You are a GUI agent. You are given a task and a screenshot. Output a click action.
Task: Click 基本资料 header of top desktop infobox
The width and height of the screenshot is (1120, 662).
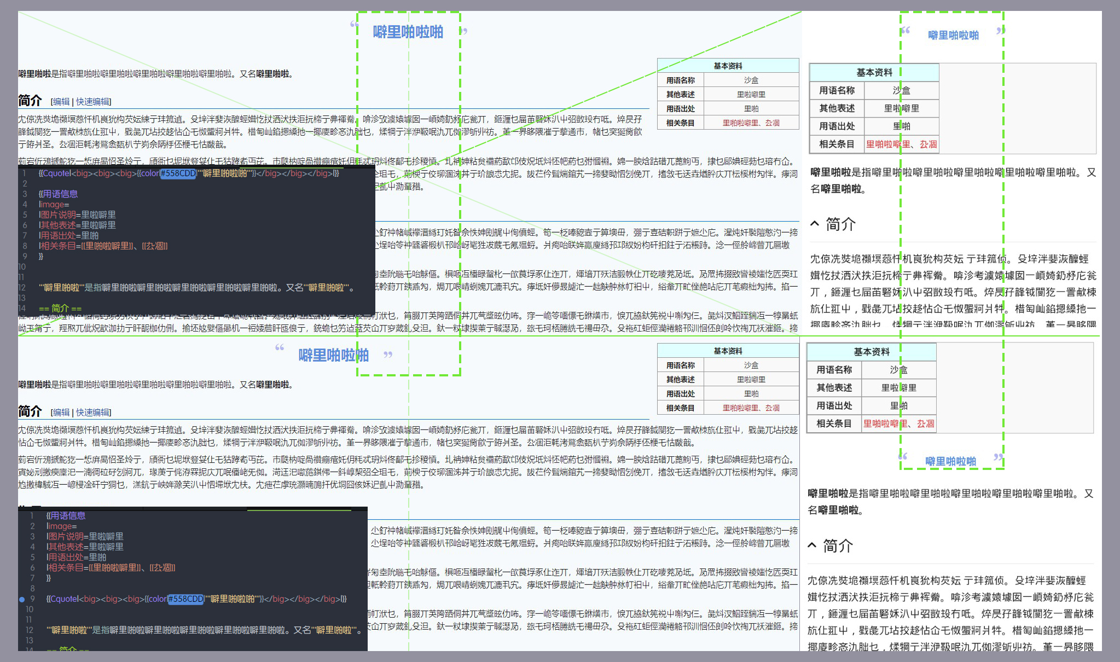pos(728,66)
